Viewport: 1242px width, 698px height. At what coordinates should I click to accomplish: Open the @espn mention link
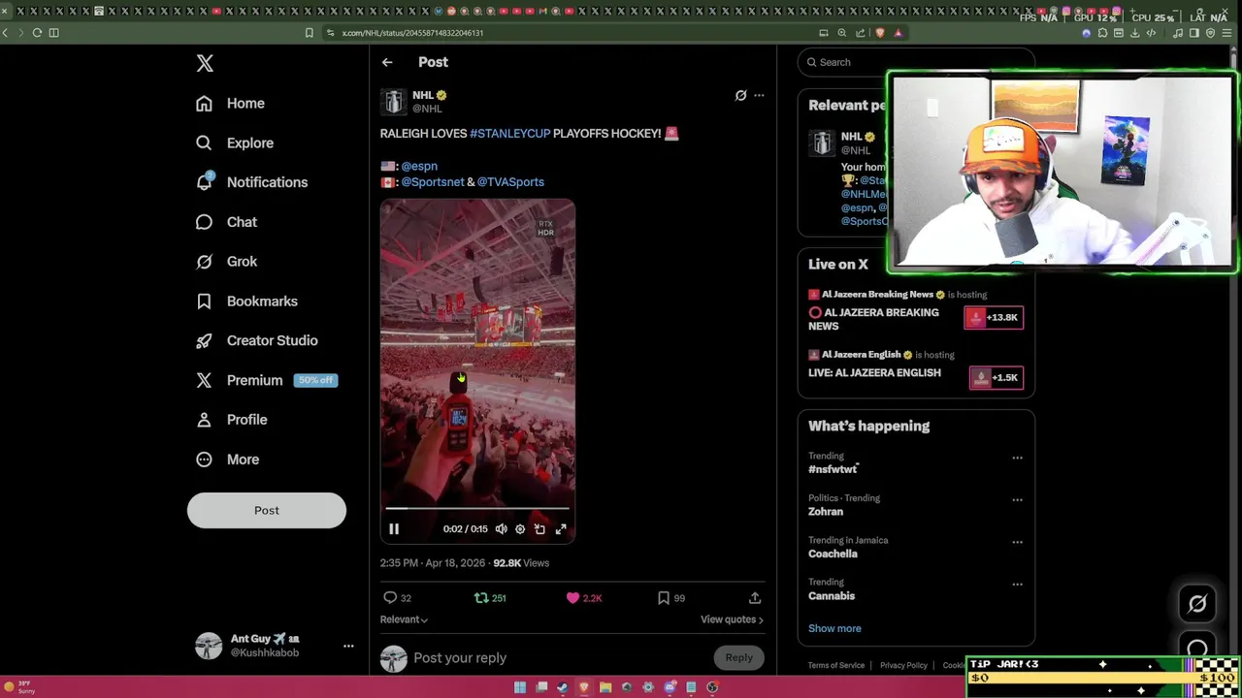419,166
